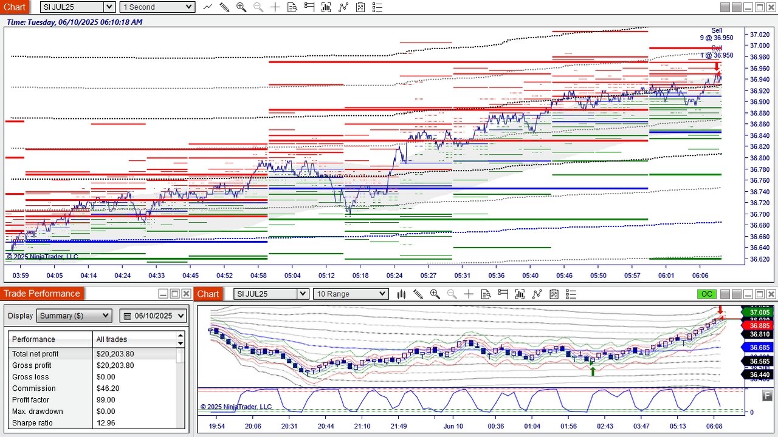
Task: Open Strategies for the 1 Second chart
Action: click(343, 7)
